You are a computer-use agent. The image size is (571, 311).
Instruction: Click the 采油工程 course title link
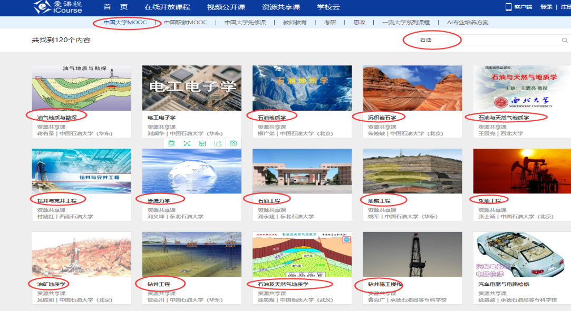(489, 201)
